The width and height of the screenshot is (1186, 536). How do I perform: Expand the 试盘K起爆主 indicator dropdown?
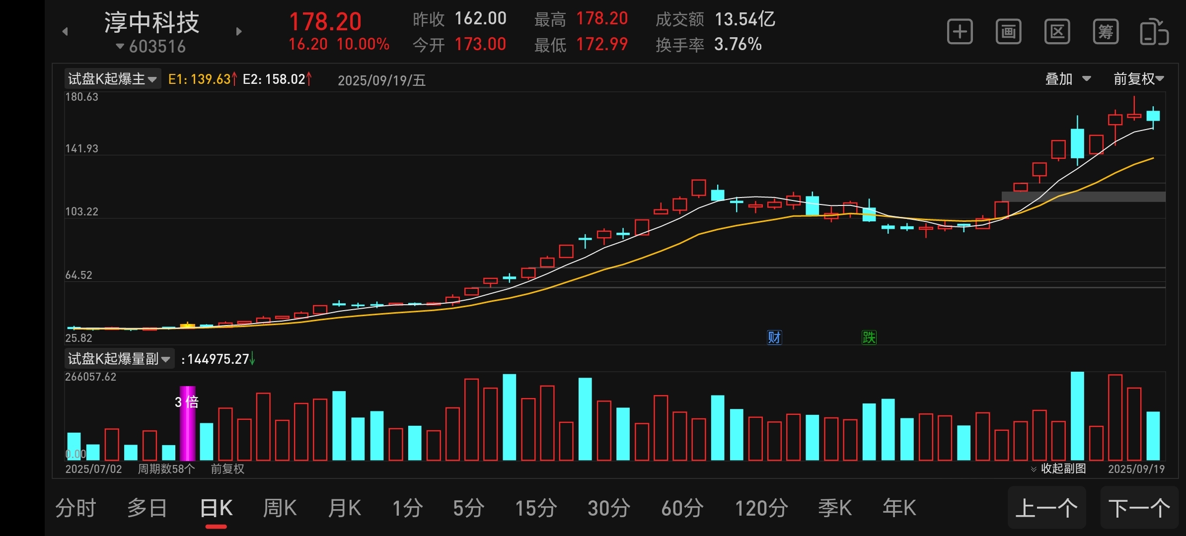coord(113,79)
